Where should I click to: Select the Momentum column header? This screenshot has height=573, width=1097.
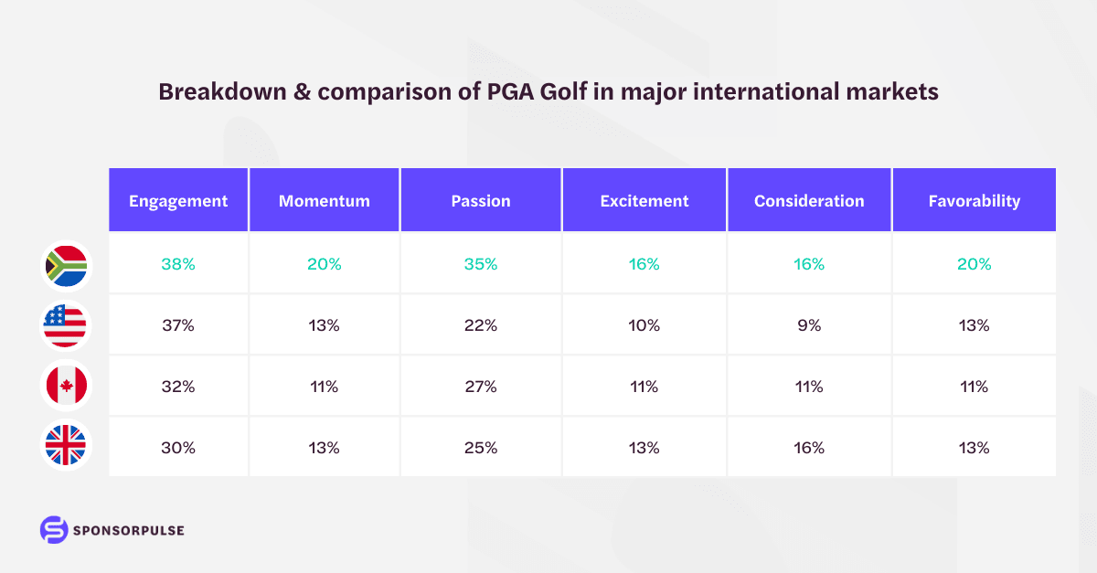[324, 201]
